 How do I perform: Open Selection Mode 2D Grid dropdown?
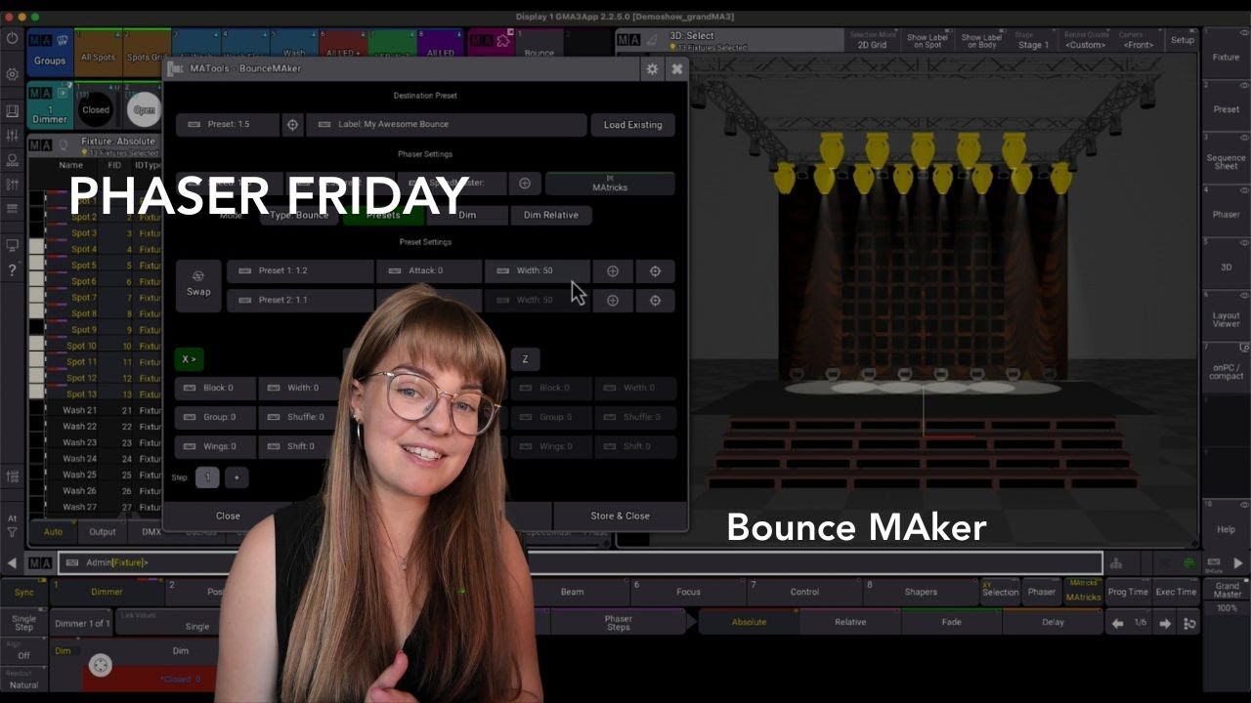[871, 40]
